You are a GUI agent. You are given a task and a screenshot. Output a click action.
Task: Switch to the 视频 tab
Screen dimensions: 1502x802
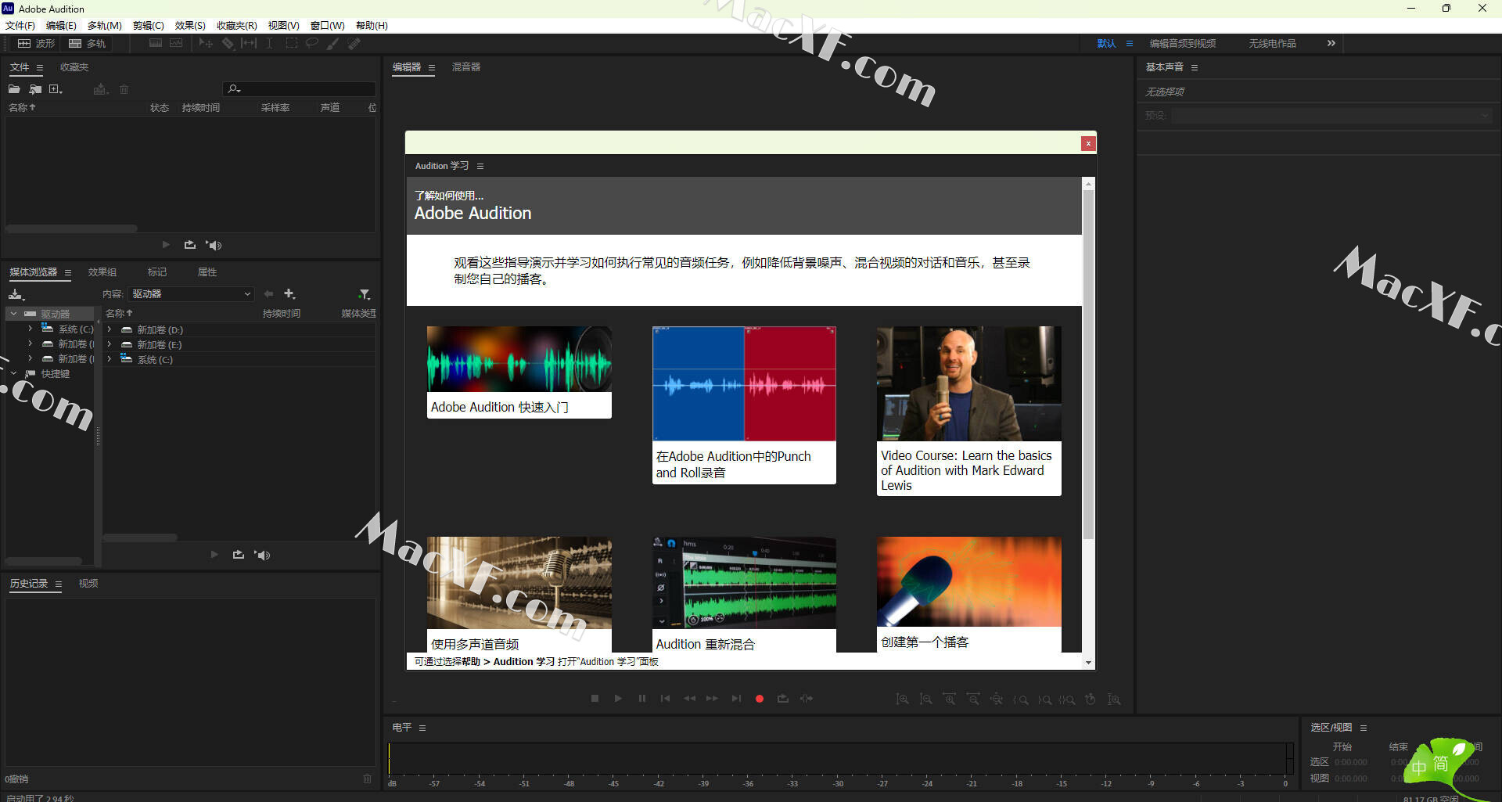[88, 584]
